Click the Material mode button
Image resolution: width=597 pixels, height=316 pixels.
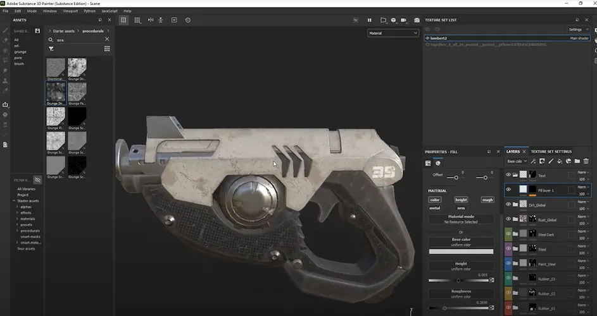click(x=461, y=219)
